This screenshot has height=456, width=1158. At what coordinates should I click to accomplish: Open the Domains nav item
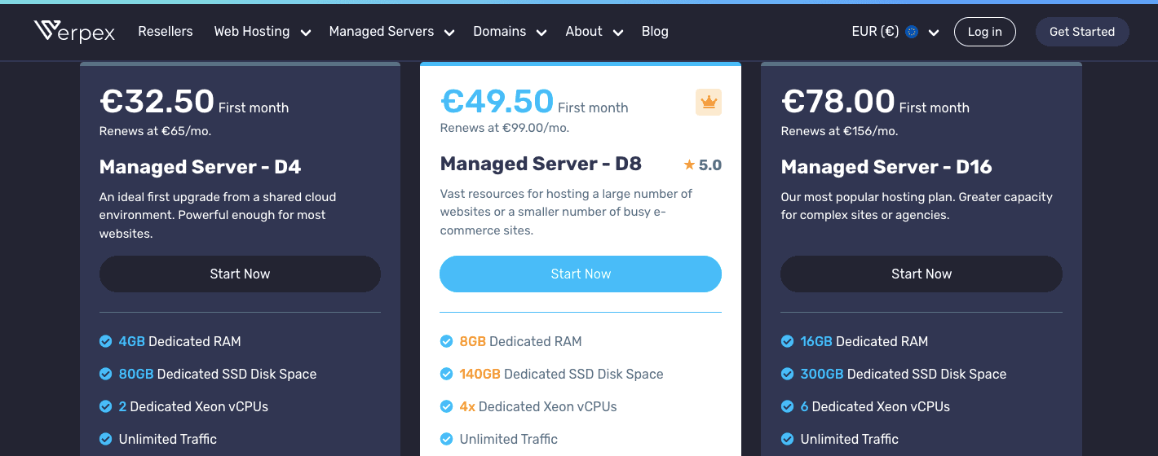click(500, 32)
